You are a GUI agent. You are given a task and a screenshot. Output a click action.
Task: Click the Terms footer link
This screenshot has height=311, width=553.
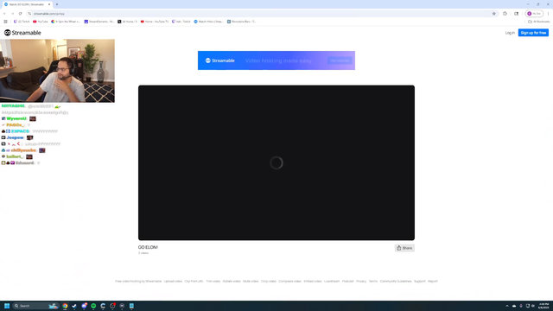tap(373, 282)
